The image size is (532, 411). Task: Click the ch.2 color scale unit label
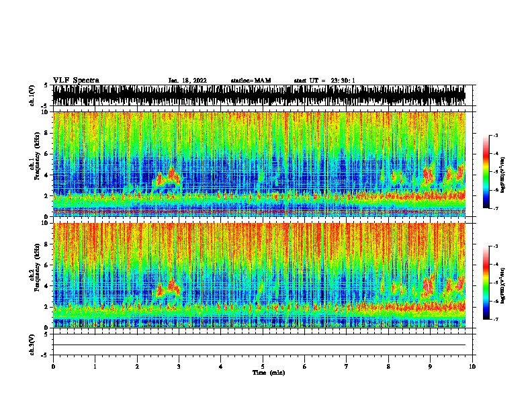click(x=503, y=285)
